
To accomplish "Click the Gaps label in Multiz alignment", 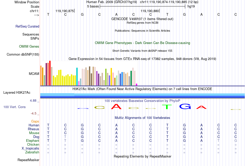I will click(x=35, y=121).
